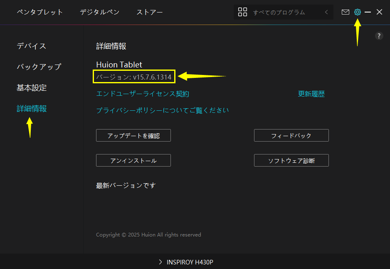Click the 詳細情報 page heading

[x=111, y=46]
